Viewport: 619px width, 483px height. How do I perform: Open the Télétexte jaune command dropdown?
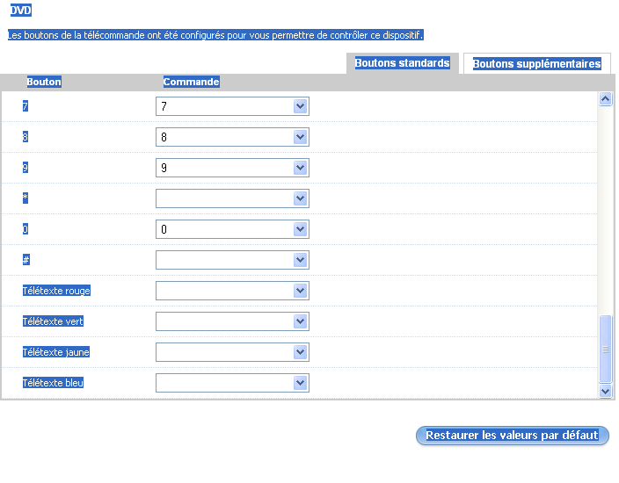pos(300,352)
